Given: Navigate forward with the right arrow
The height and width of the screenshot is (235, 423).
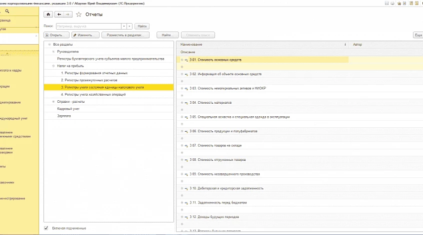Looking at the screenshot, I should (x=67, y=15).
